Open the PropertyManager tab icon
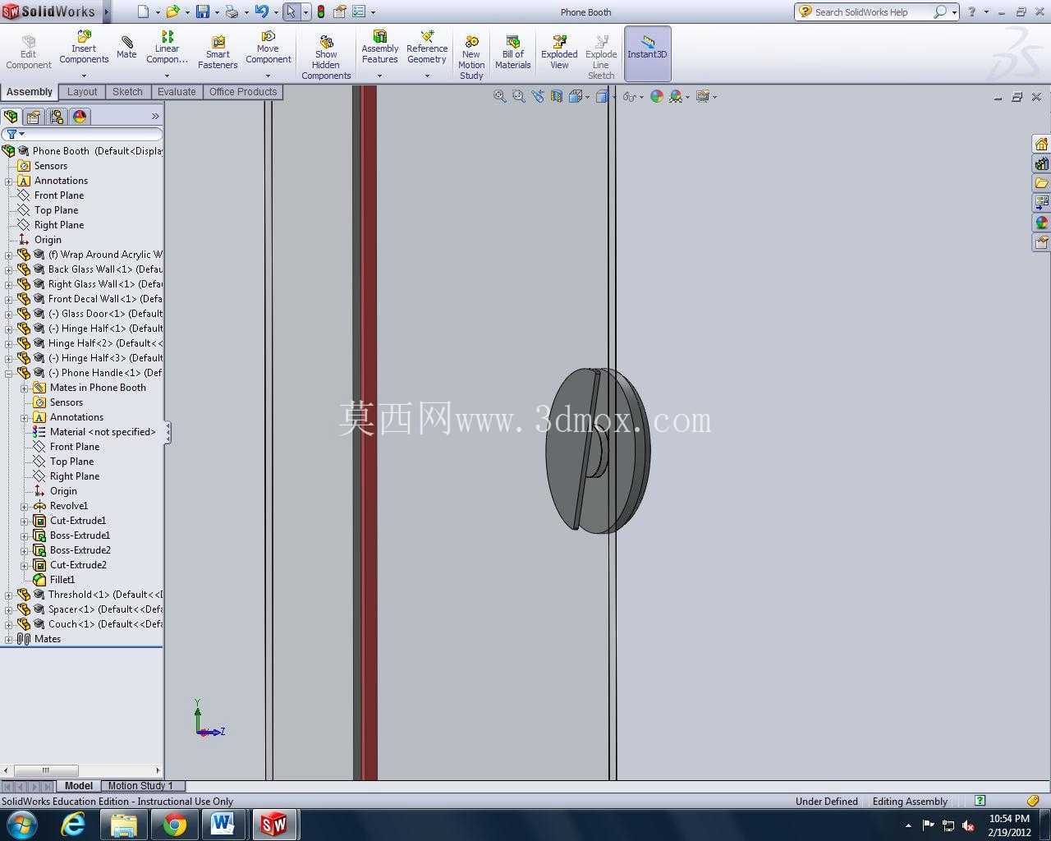This screenshot has width=1051, height=841. [x=34, y=117]
